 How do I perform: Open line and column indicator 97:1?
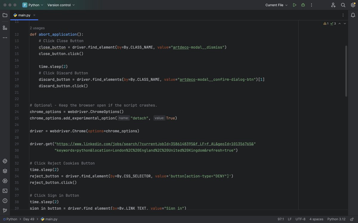(x=281, y=219)
